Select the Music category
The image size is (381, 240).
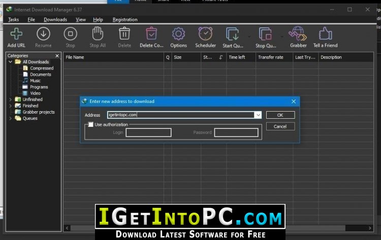[35, 81]
